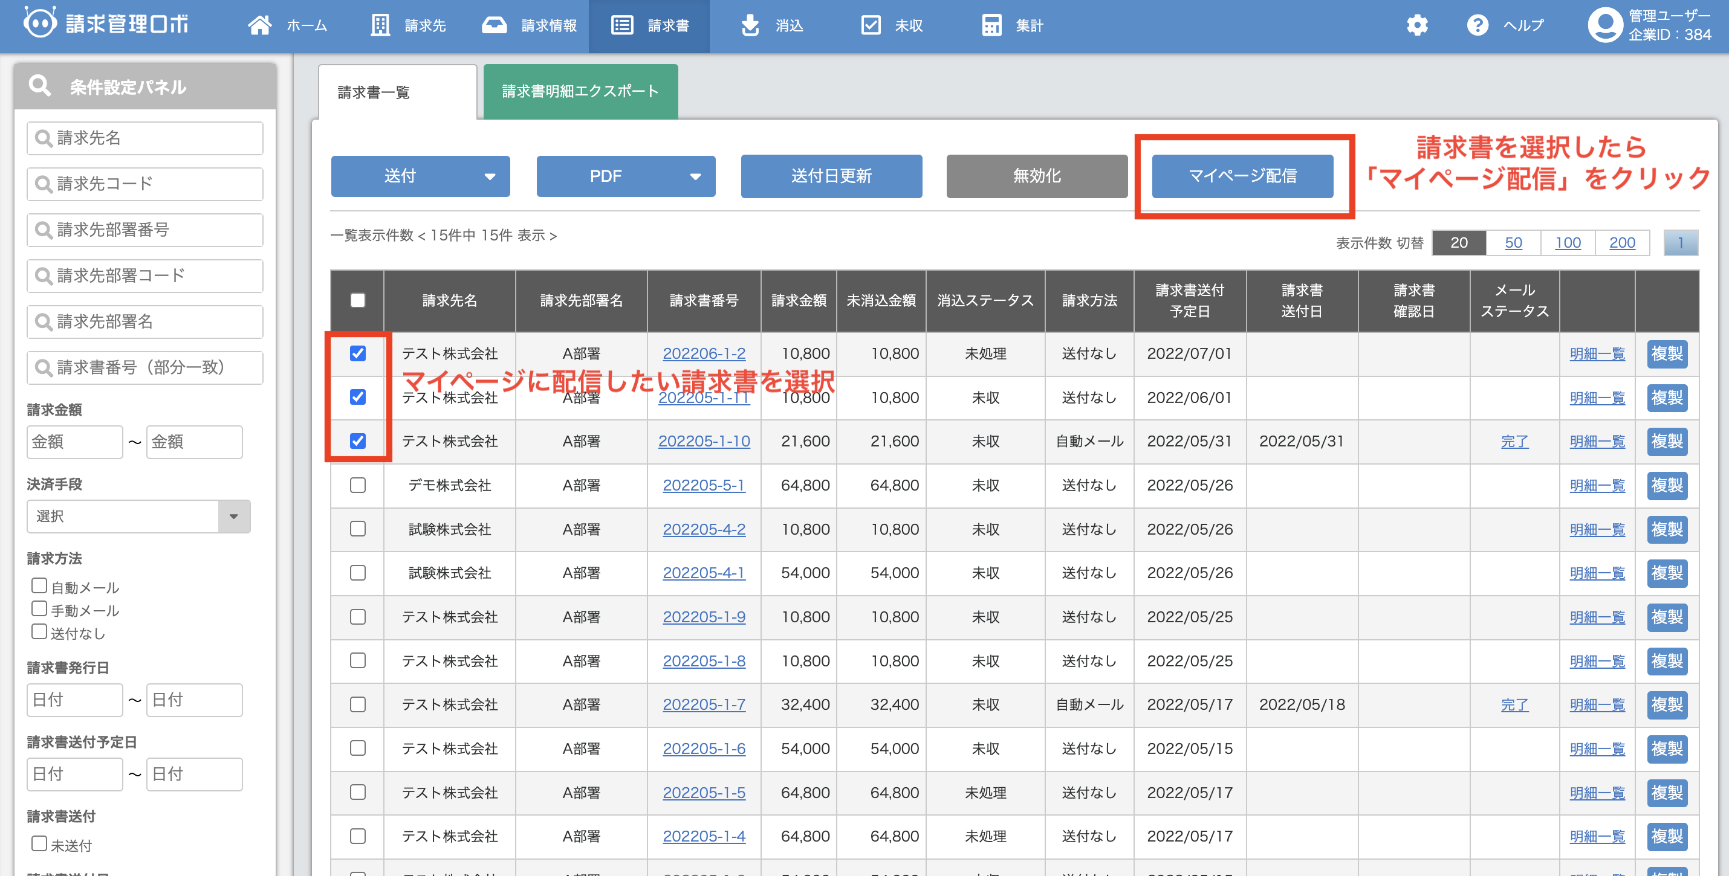Click the 消込 download icon
The width and height of the screenshot is (1729, 876).
(x=750, y=25)
